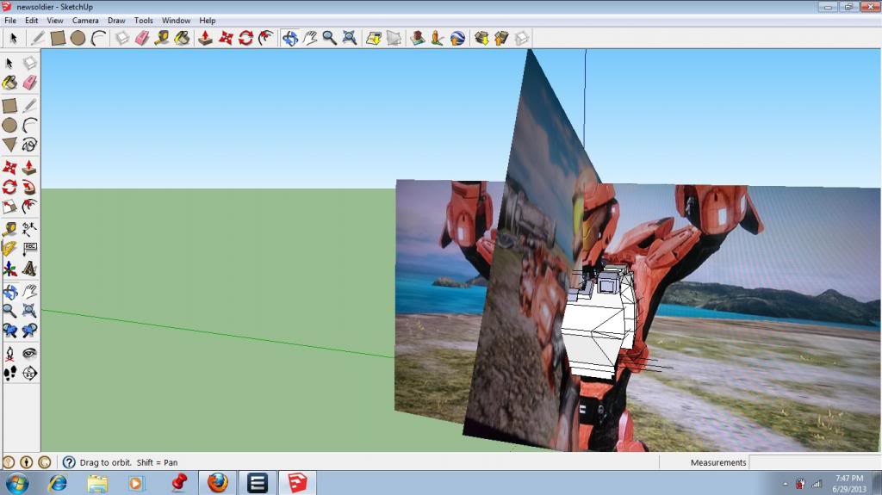
Task: Select the Walk footprints tool
Action: 9,373
